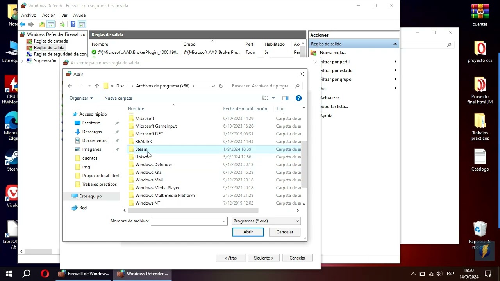The image size is (500, 281).
Task: Open Documentos in quick access
Action: click(x=95, y=140)
